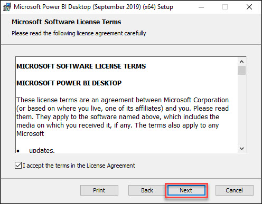Viewport: 262px width, 204px height.
Task: Click the empty scrollbar track below the thumb
Action: [x=241, y=110]
